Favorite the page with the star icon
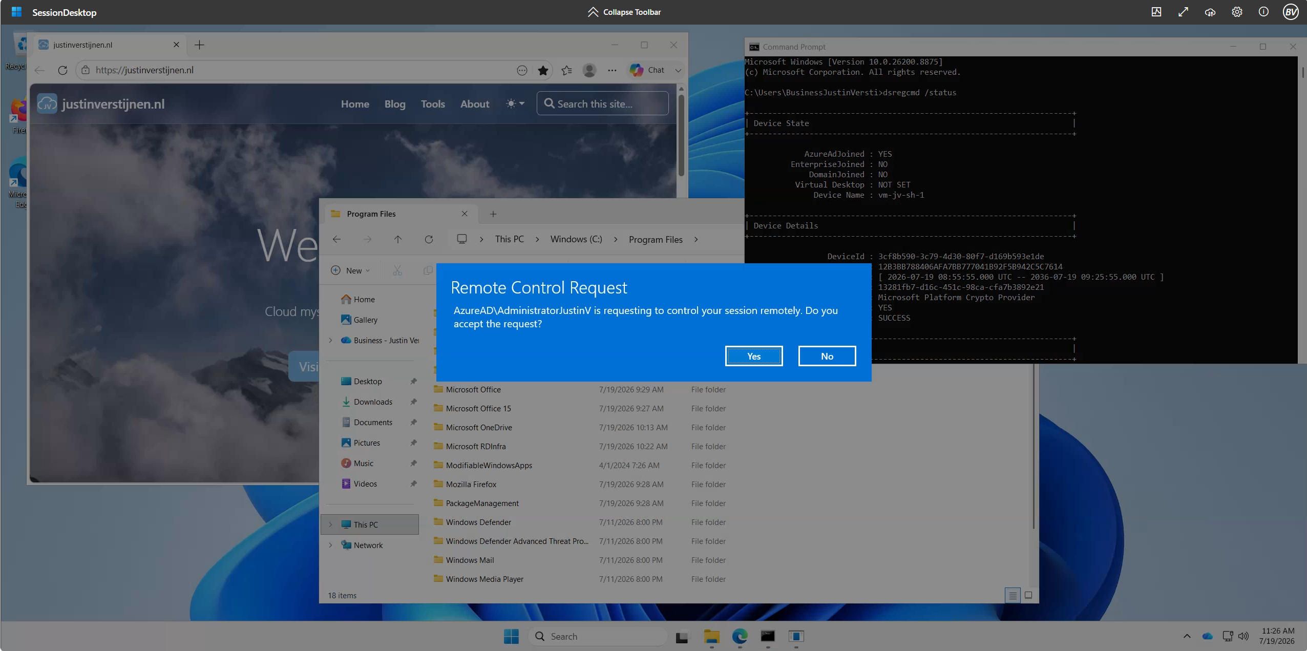Screen dimensions: 1307x651 tap(543, 70)
